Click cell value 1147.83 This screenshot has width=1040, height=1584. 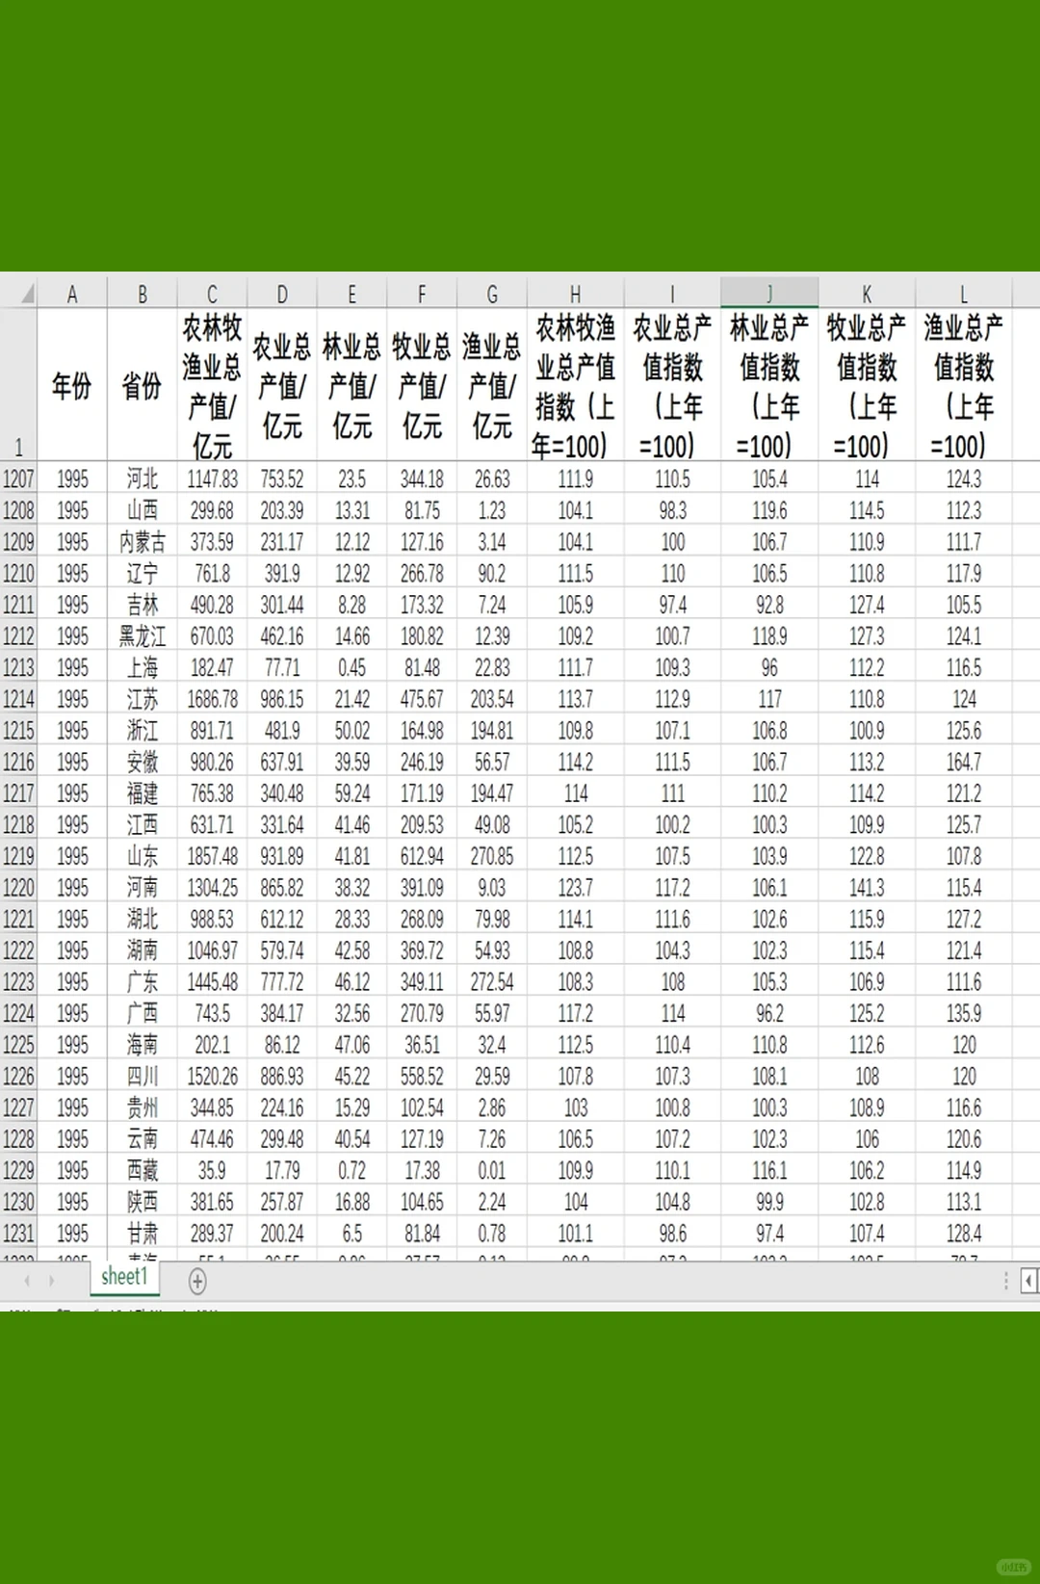[212, 479]
